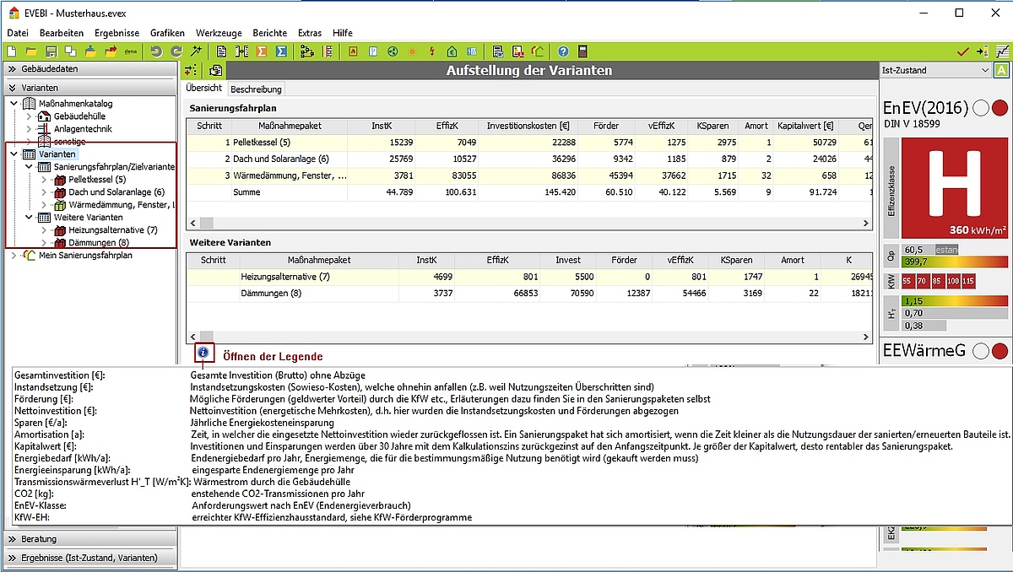
Task: Click the blue question mark help icon
Action: click(563, 51)
